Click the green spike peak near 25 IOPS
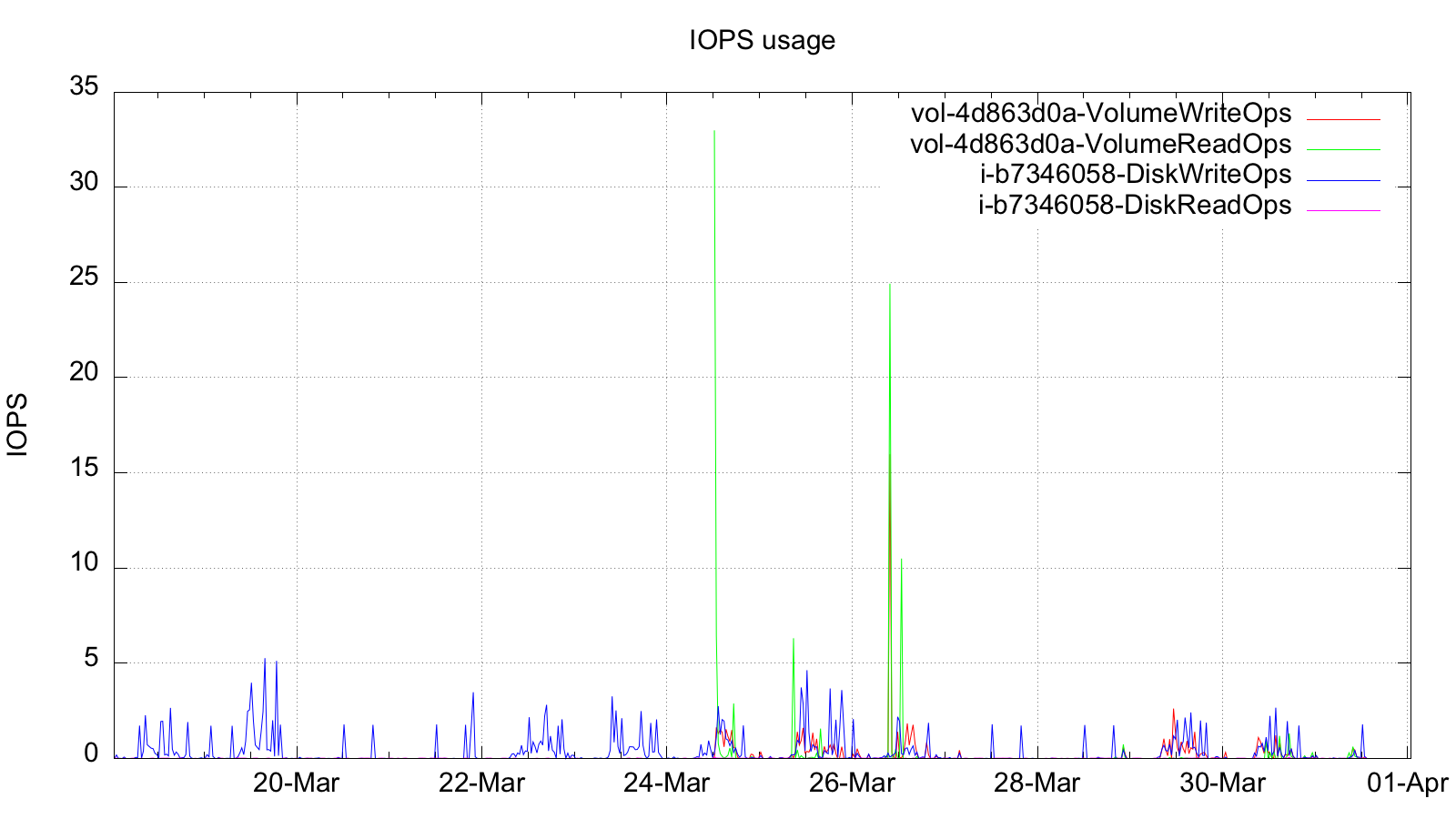The width and height of the screenshot is (1456, 819). (890, 284)
